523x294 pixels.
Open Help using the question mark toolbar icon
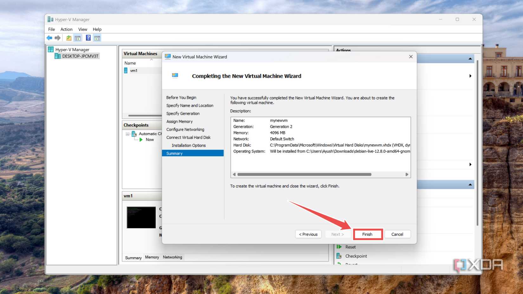[88, 38]
